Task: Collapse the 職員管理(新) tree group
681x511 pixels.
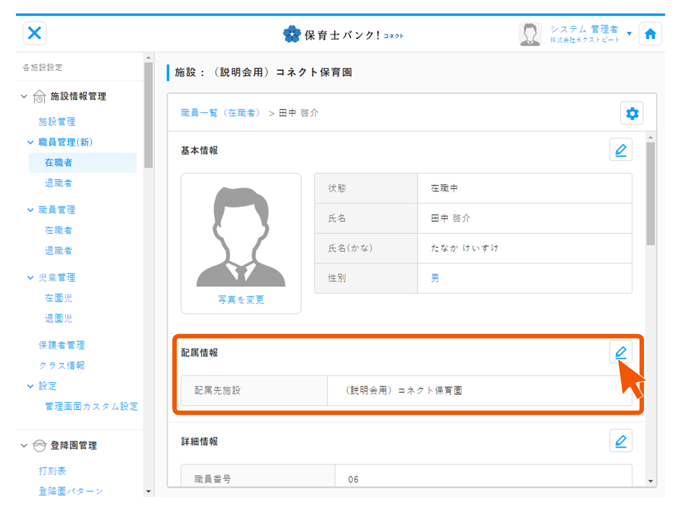Action: [30, 142]
